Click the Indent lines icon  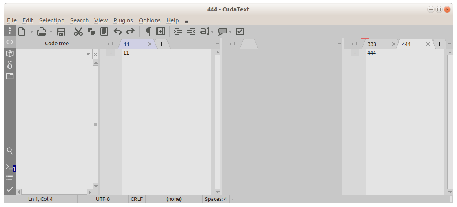click(x=178, y=31)
